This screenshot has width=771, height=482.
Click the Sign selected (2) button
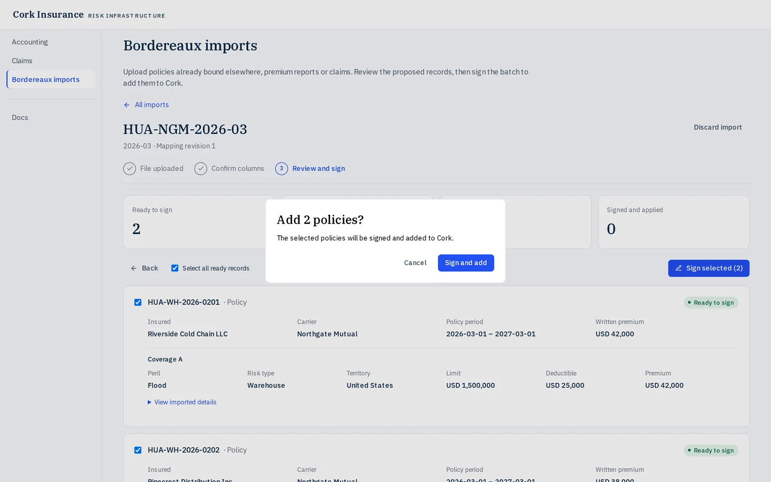tap(708, 268)
